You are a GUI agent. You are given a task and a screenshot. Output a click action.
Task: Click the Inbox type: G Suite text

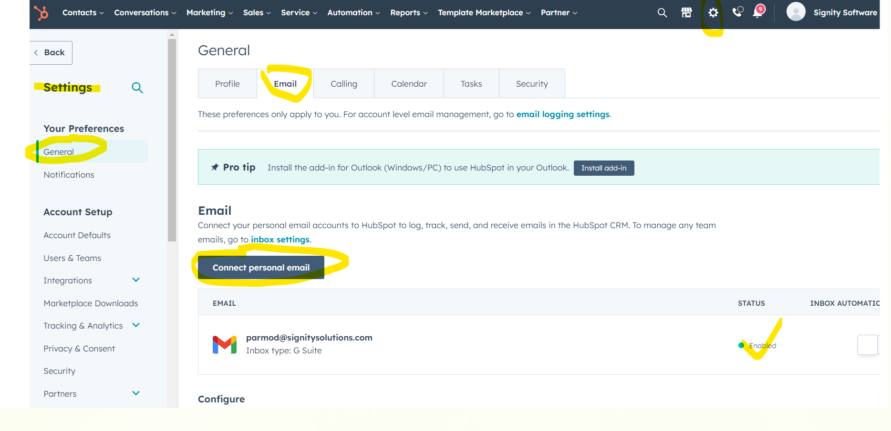284,351
